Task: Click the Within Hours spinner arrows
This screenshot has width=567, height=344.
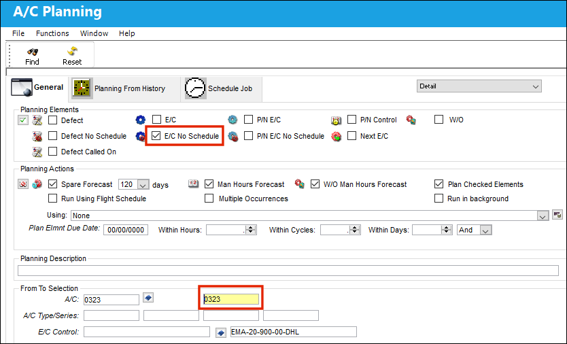Action: point(251,230)
